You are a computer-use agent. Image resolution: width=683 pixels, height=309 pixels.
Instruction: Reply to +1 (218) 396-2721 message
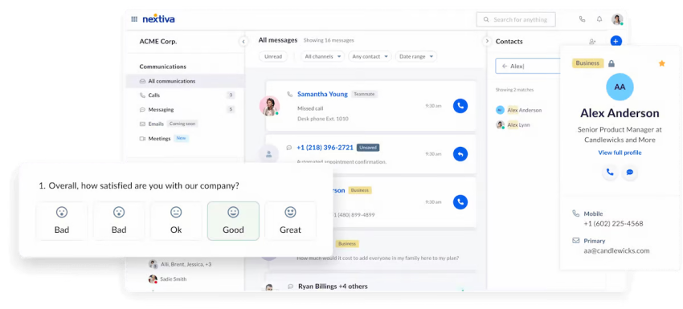(460, 153)
